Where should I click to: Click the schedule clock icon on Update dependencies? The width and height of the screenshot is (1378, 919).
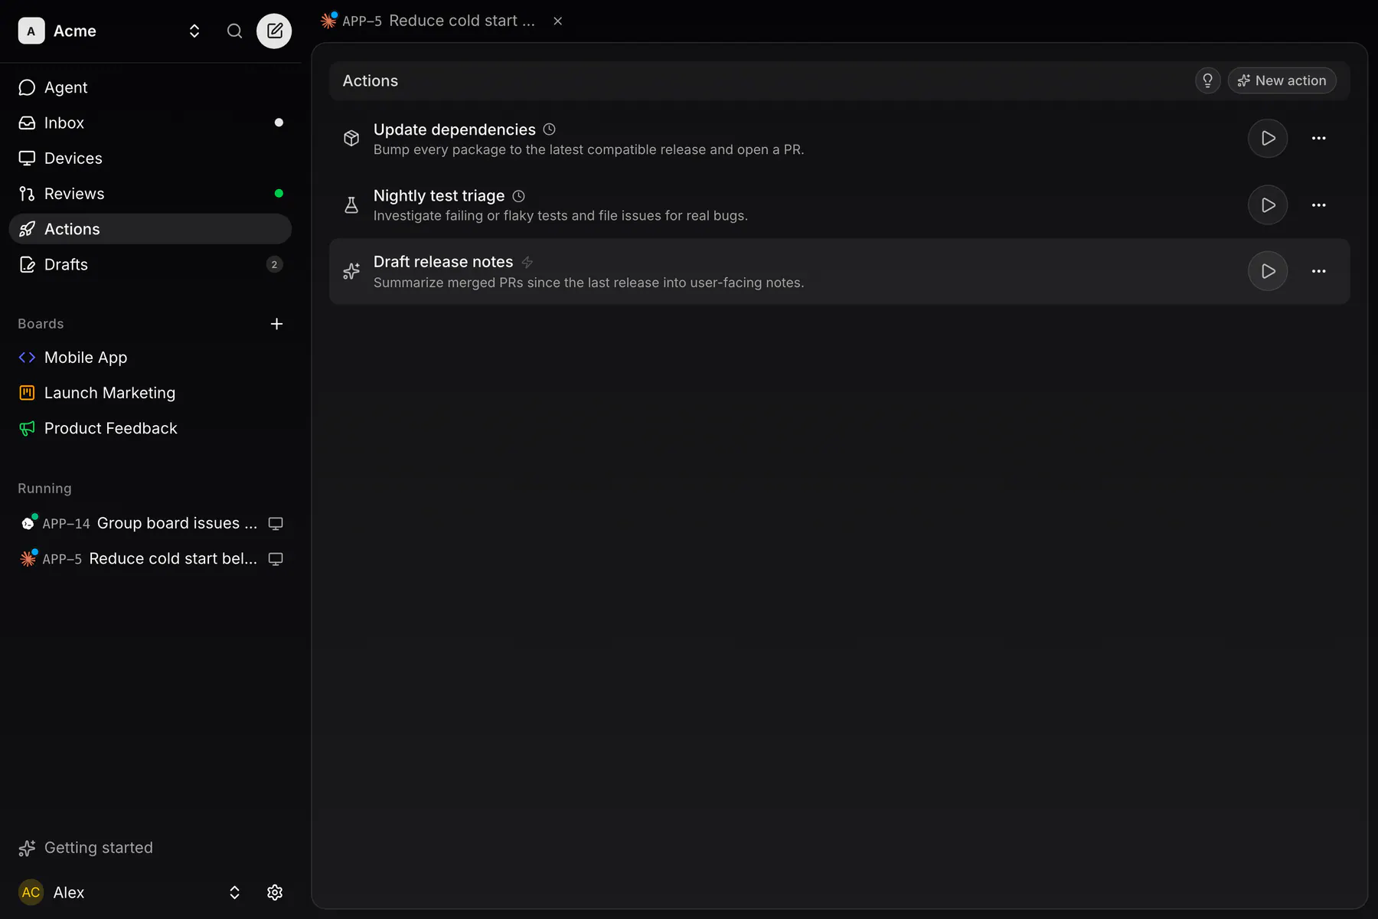point(549,129)
